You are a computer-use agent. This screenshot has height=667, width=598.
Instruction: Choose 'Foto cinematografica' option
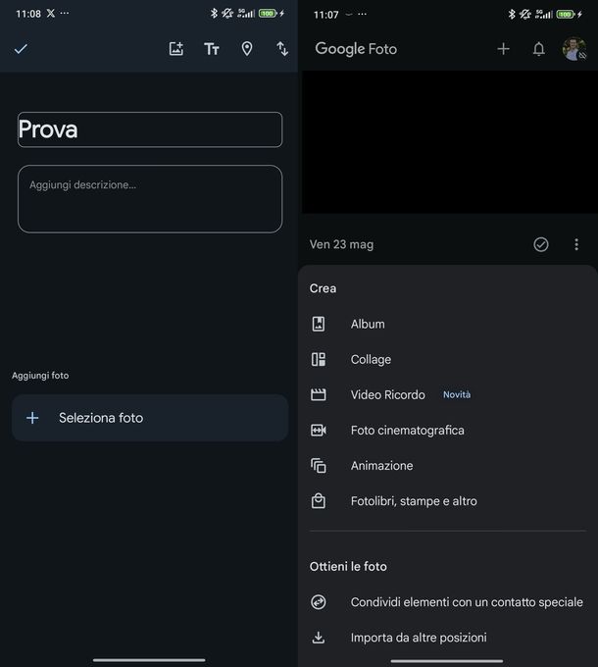[448, 431]
